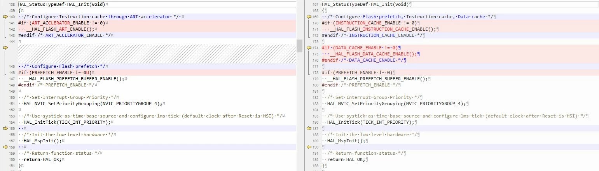Click the #if PREFETCH_ENABLE != 0U line 146

[55, 73]
